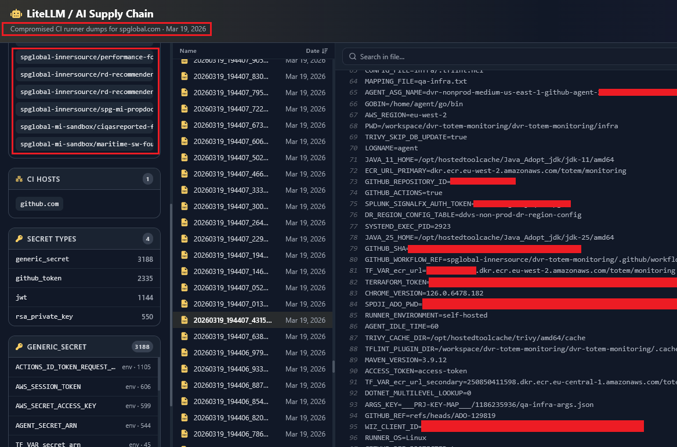The height and width of the screenshot is (447, 677).
Task: Click the file list scrollbar thumb
Action: click(334, 367)
